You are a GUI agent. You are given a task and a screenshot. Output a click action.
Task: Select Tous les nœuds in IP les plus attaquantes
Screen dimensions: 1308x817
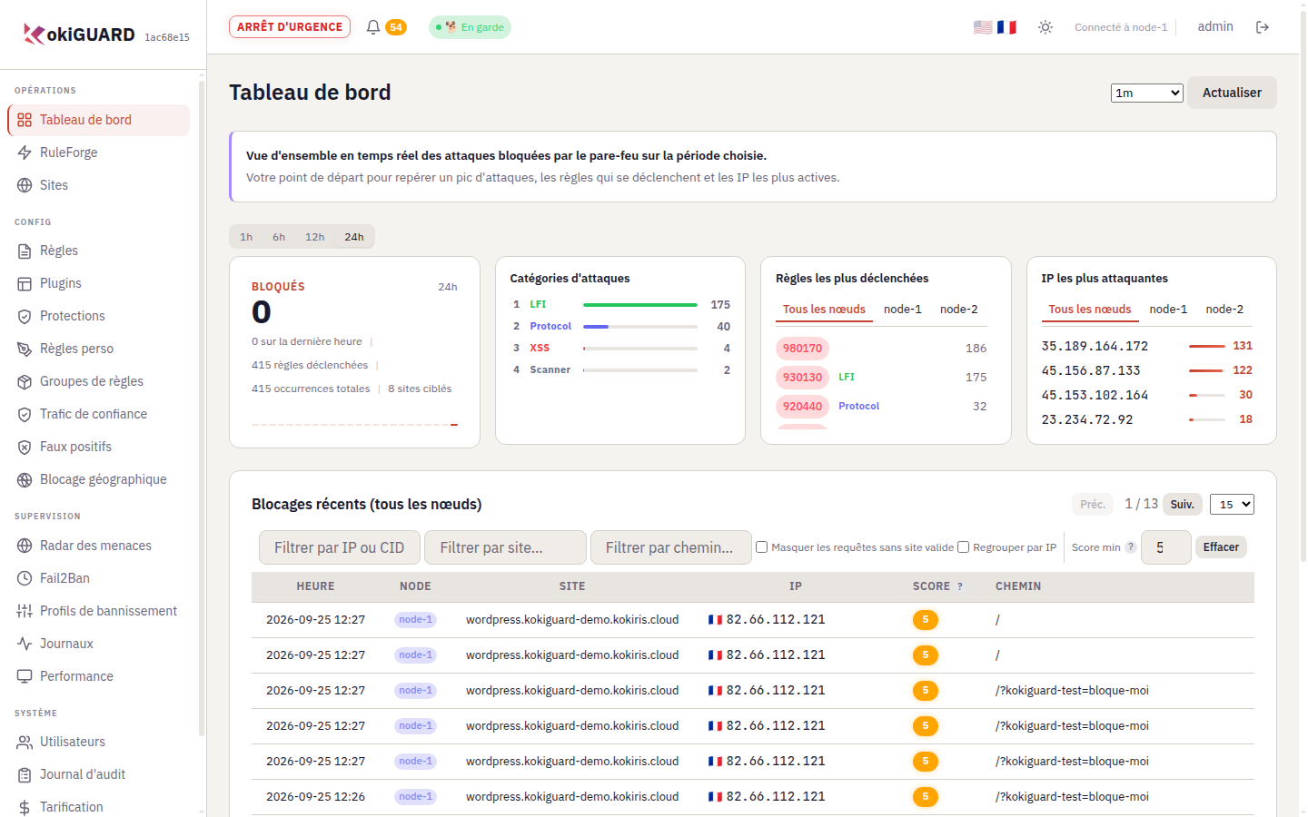pos(1090,310)
